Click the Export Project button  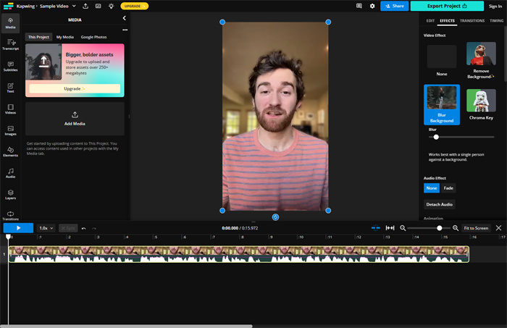pyautogui.click(x=447, y=6)
